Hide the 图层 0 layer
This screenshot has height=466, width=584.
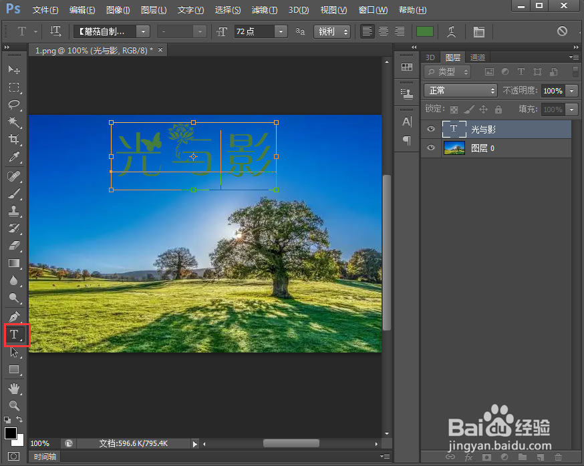click(431, 148)
